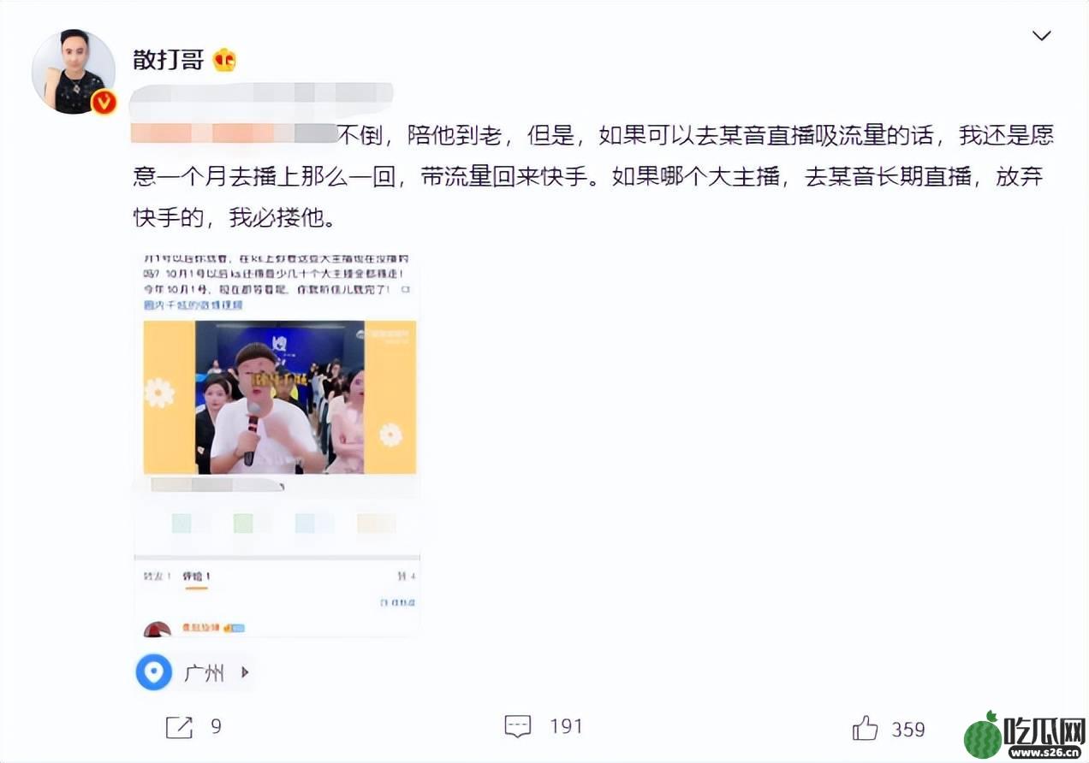
Task: Click the repost share icon
Action: click(x=179, y=727)
